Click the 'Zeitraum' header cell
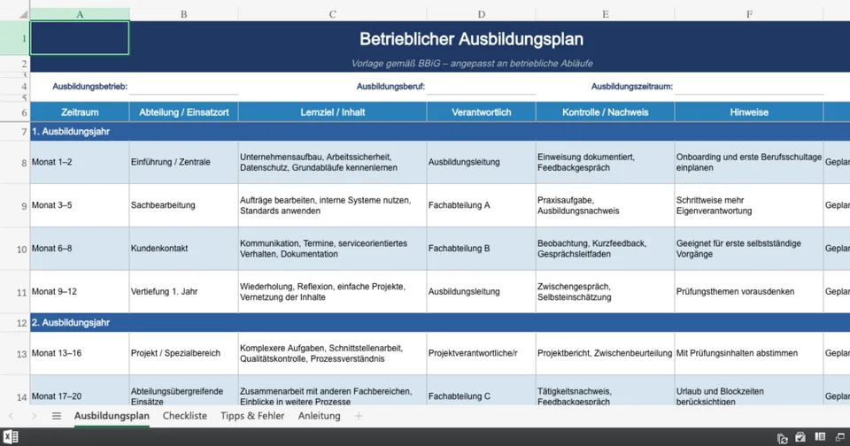This screenshot has width=850, height=446. [80, 112]
